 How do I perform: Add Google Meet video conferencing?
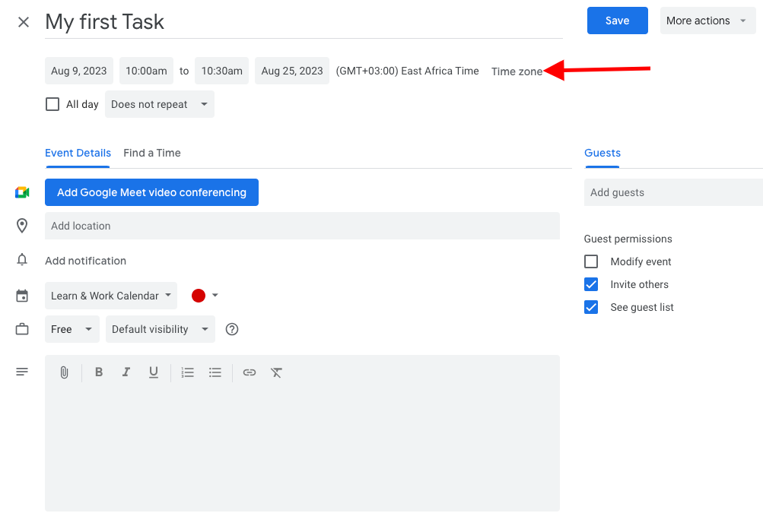151,192
